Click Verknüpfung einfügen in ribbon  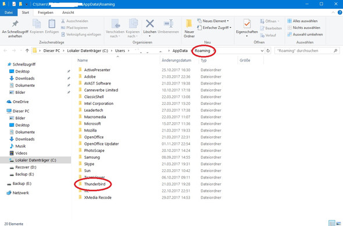(81, 34)
